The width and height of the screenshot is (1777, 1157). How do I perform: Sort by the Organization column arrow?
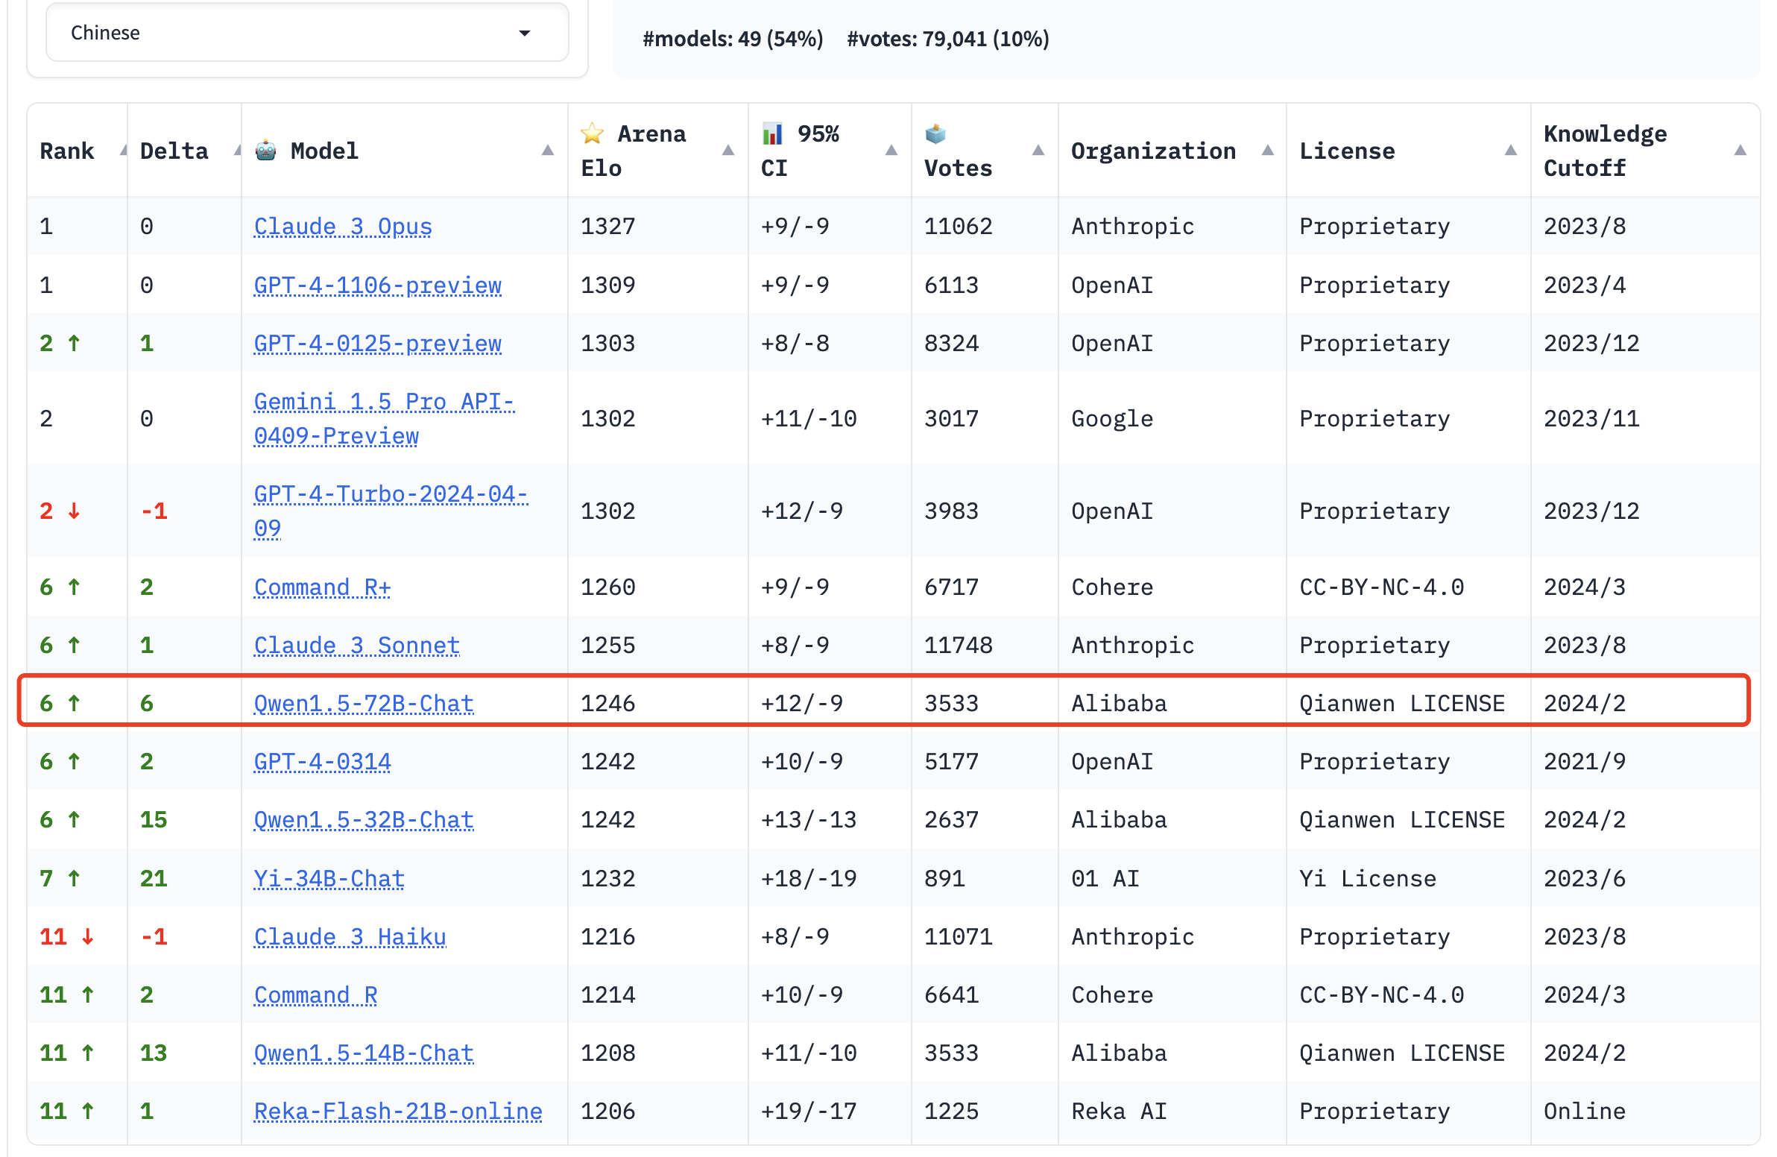click(1267, 151)
